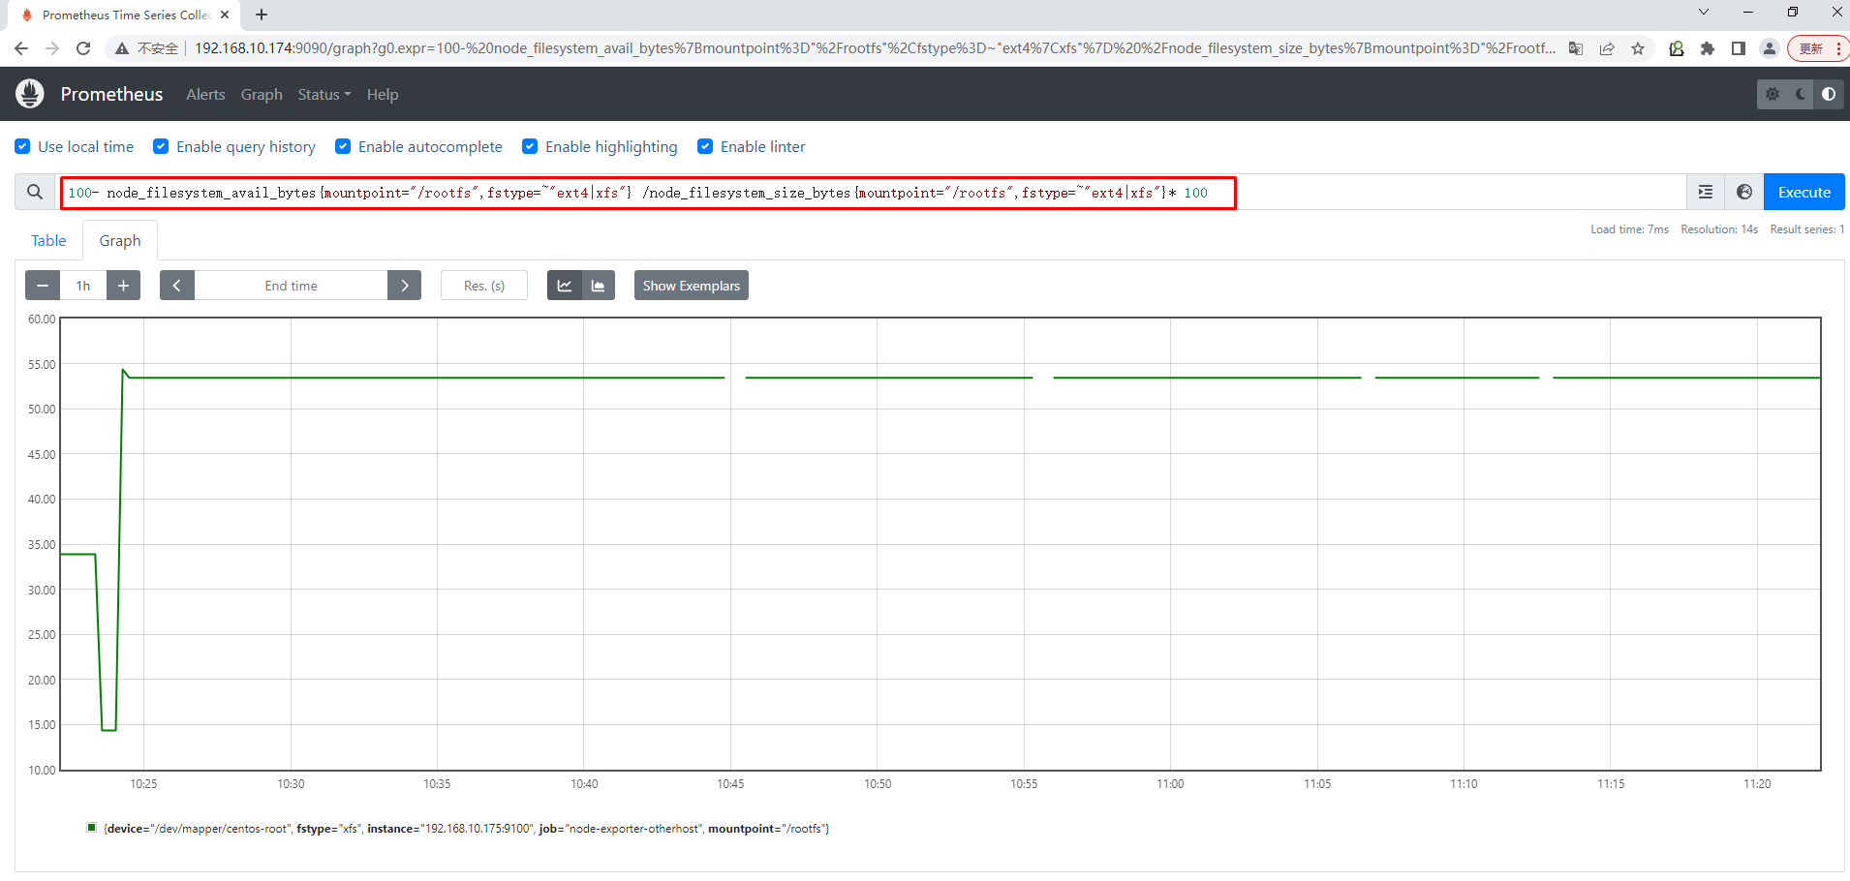Click the browser address bar URL
1850x881 pixels.
pyautogui.click(x=875, y=48)
